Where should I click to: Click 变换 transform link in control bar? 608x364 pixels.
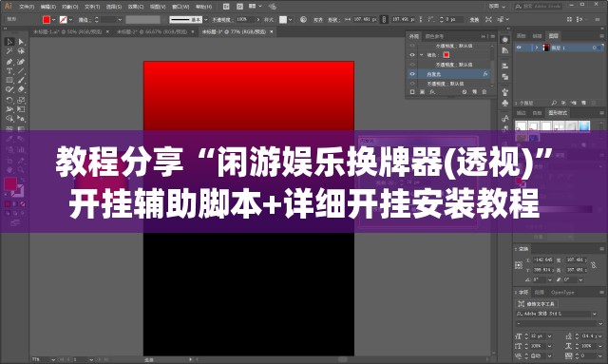coord(474,19)
